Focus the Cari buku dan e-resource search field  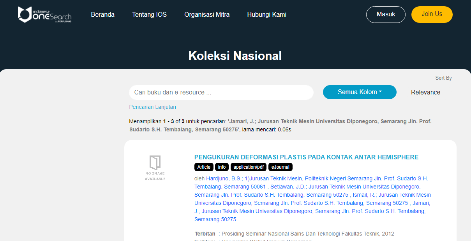(221, 93)
